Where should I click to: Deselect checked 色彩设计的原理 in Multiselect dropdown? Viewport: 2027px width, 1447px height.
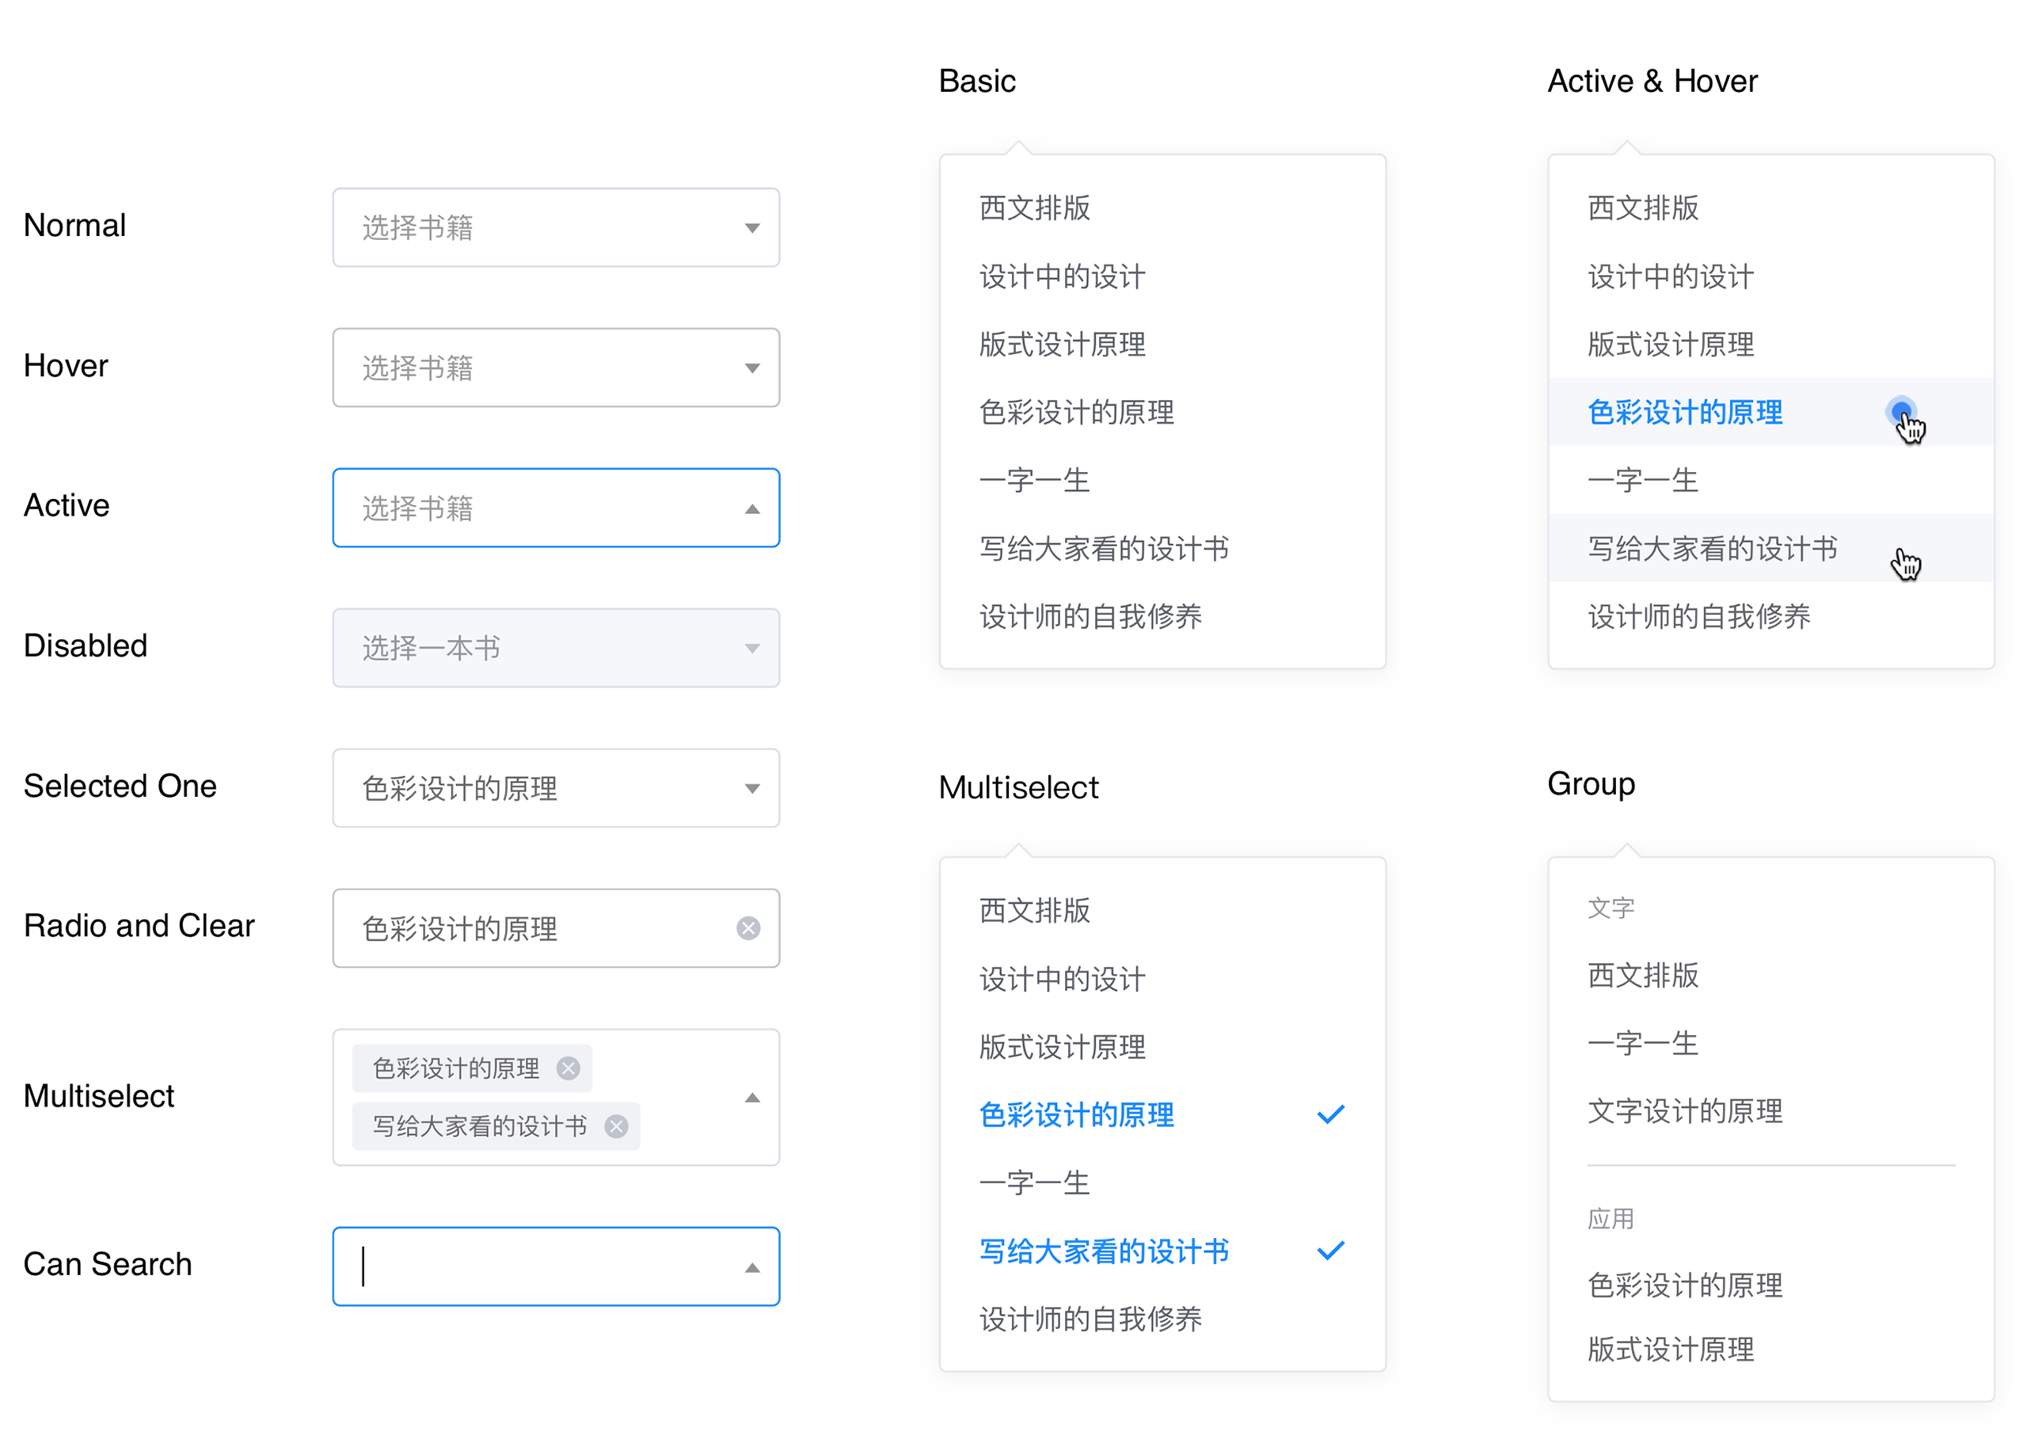(1076, 1114)
